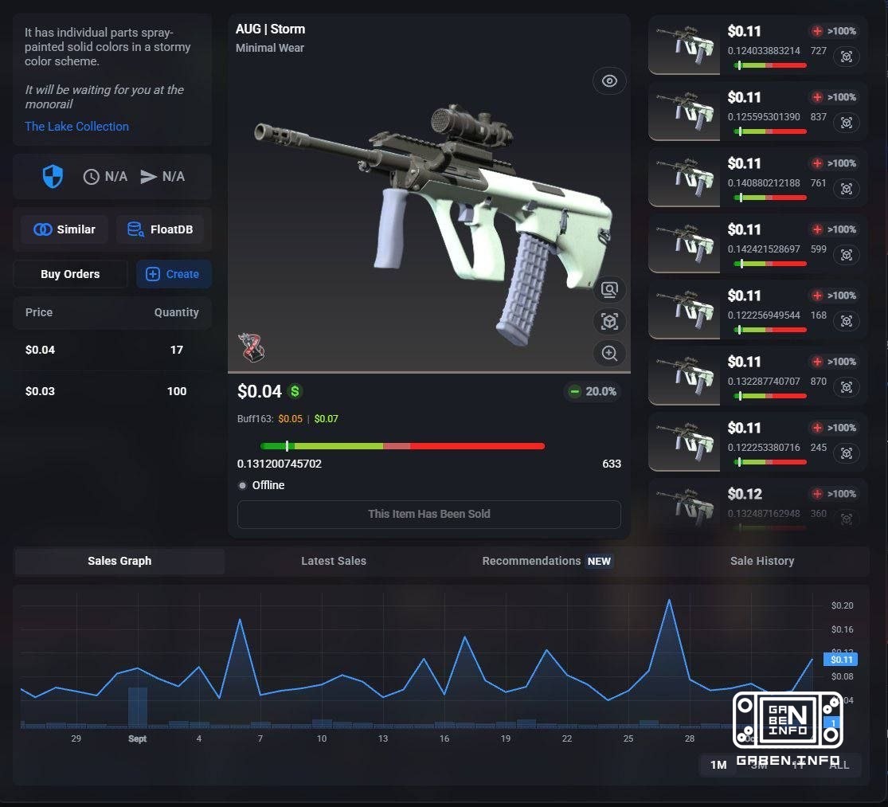Click the pattern number 633

[612, 464]
